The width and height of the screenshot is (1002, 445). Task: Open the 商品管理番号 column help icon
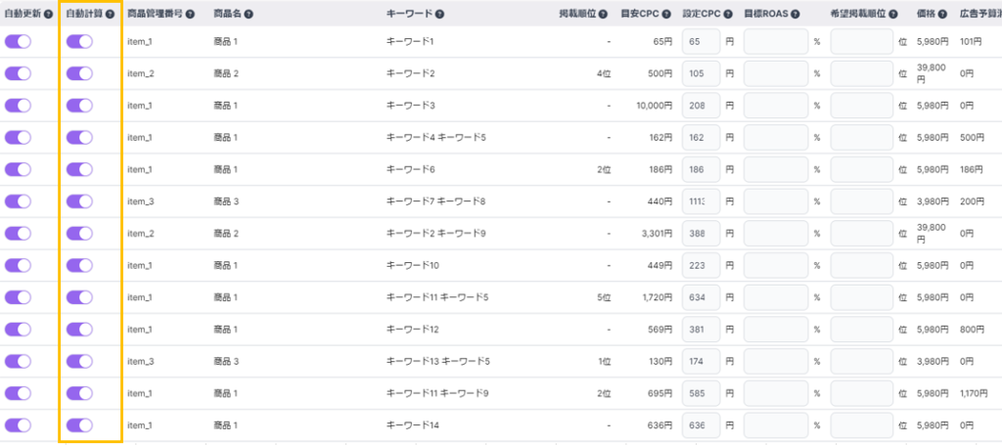pos(190,15)
